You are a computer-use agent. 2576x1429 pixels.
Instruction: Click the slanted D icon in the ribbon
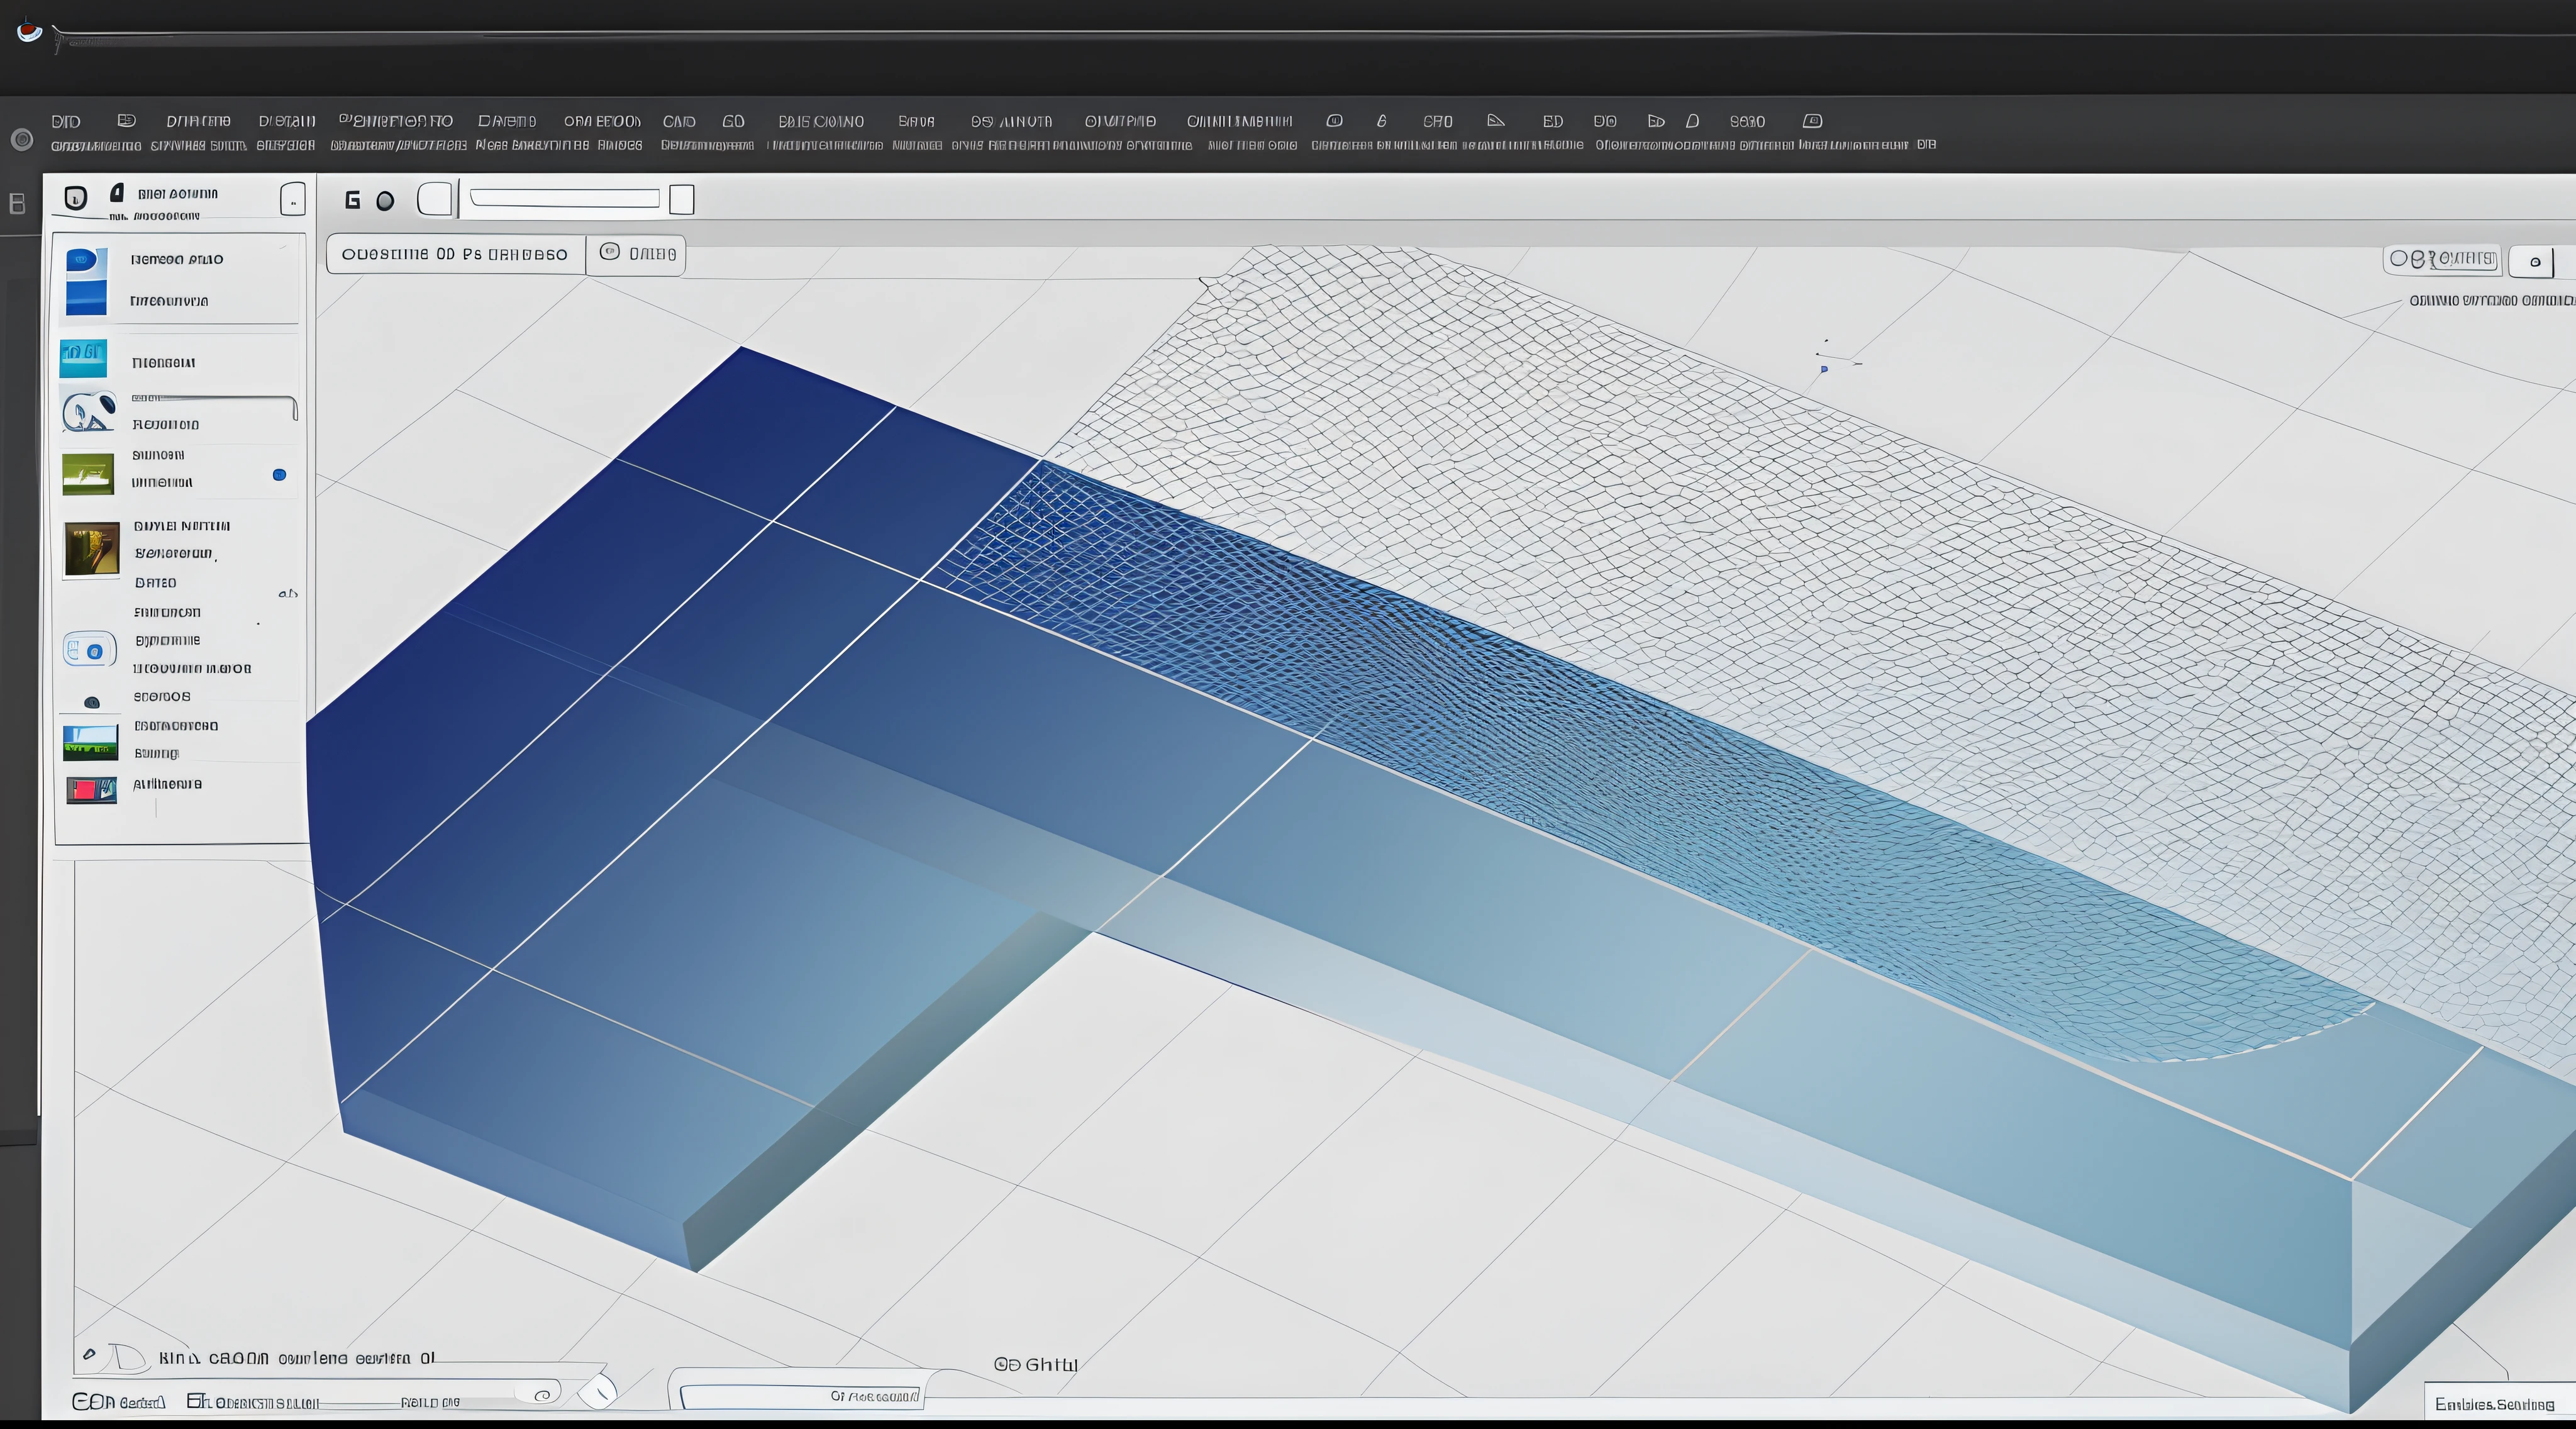point(1692,121)
